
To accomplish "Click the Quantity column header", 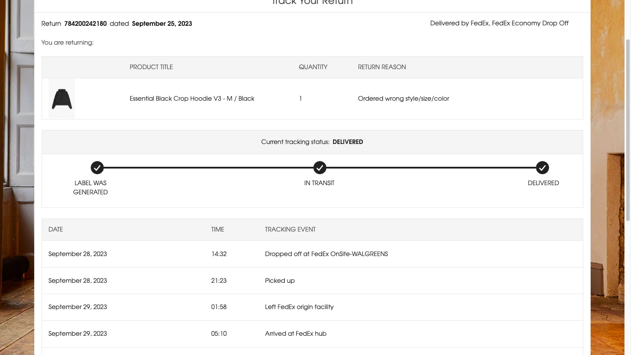I will pyautogui.click(x=313, y=67).
